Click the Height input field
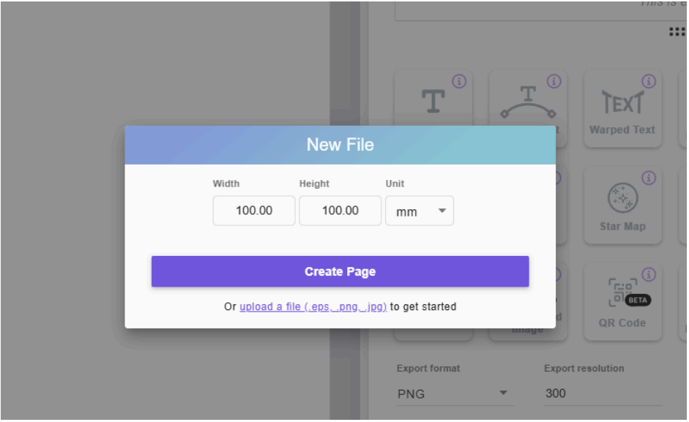 tap(340, 211)
